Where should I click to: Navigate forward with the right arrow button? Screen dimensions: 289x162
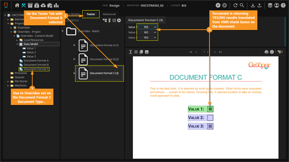click(x=224, y=5)
